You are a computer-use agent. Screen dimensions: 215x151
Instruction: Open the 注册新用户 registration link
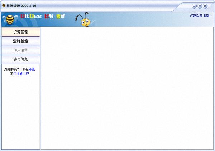pyautogui.click(x=21, y=74)
